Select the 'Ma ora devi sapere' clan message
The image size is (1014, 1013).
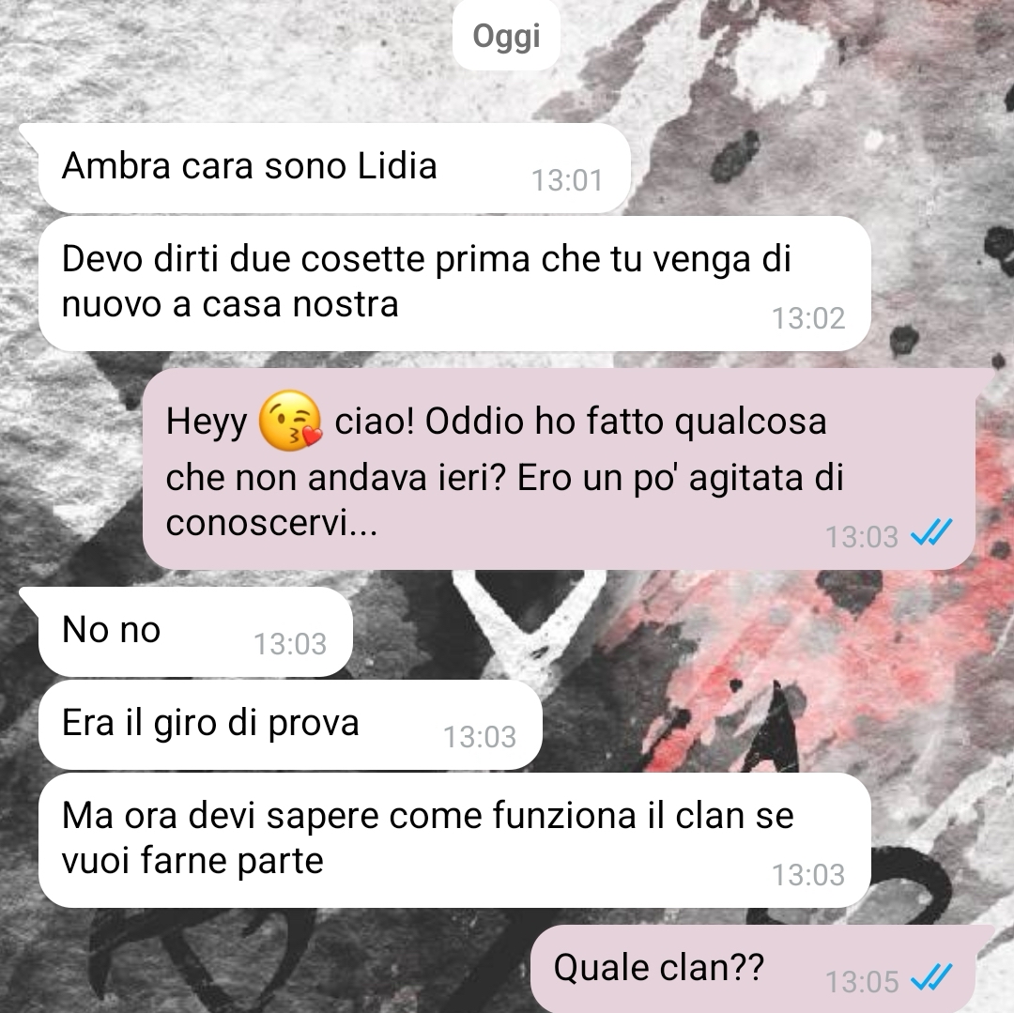click(x=454, y=839)
